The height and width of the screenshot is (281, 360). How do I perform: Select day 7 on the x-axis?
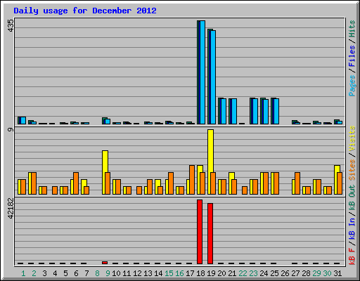86,273
